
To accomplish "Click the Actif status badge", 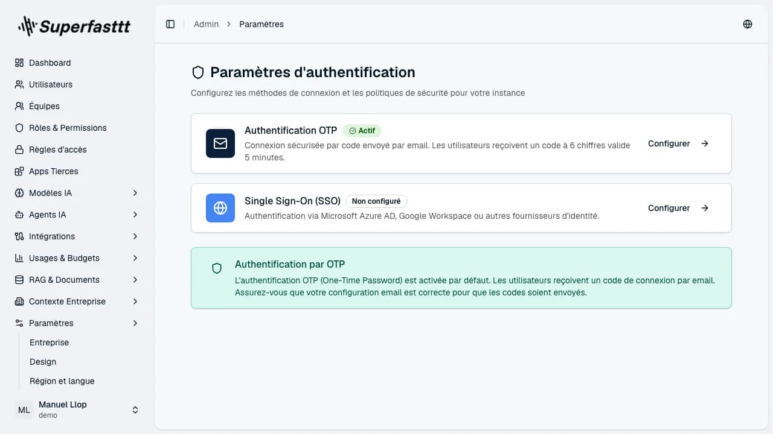I will [362, 130].
